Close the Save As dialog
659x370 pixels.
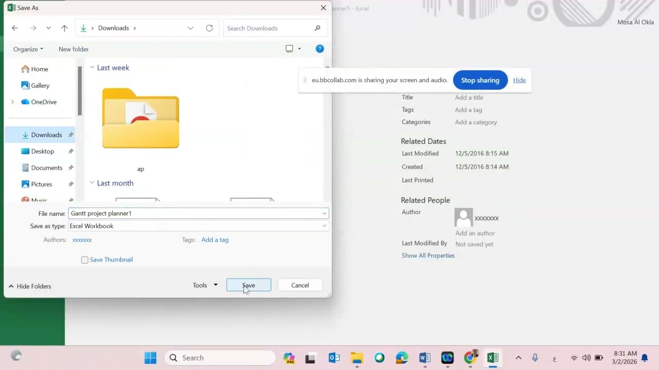(323, 8)
